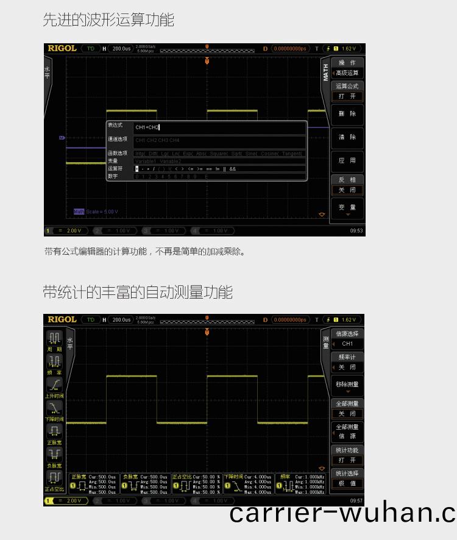
Task: Click the 表达式 field containing CH1+CH2
Action: coord(219,127)
